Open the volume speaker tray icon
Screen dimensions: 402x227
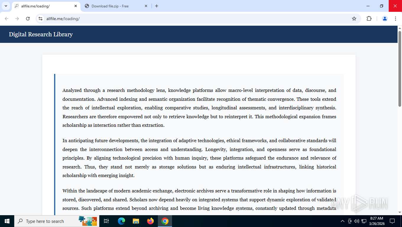(357, 221)
